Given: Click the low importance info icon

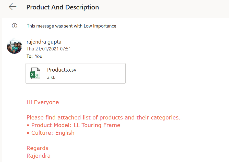Looking at the screenshot, I should pos(15,26).
